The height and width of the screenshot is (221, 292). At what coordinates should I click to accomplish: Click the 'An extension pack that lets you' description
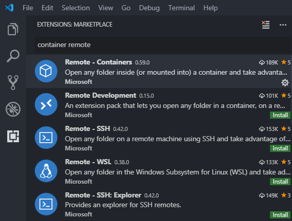pos(175,106)
